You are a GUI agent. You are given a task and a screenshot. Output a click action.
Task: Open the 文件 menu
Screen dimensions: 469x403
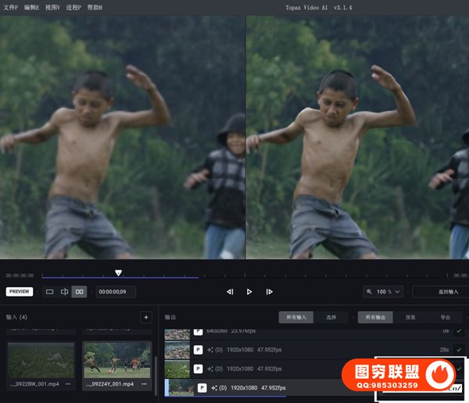[x=11, y=7]
